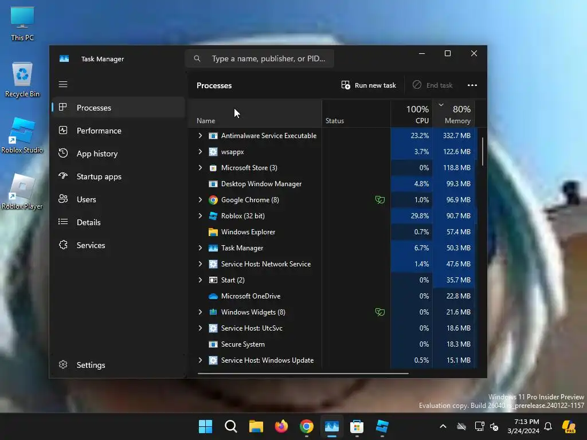Open the Services page
The image size is (587, 440).
[118, 245]
